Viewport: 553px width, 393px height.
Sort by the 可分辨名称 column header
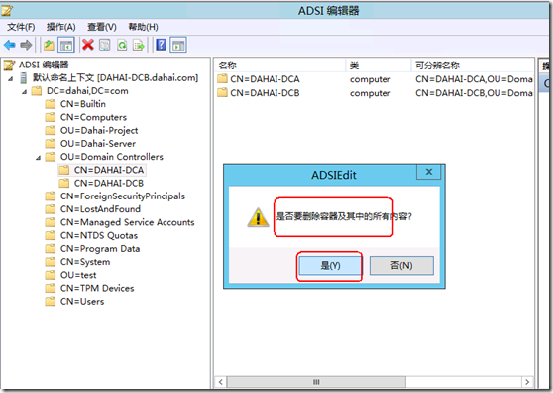pyautogui.click(x=473, y=65)
